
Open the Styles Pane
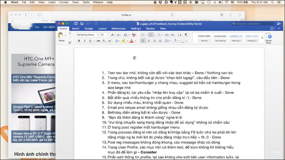tap(269, 38)
